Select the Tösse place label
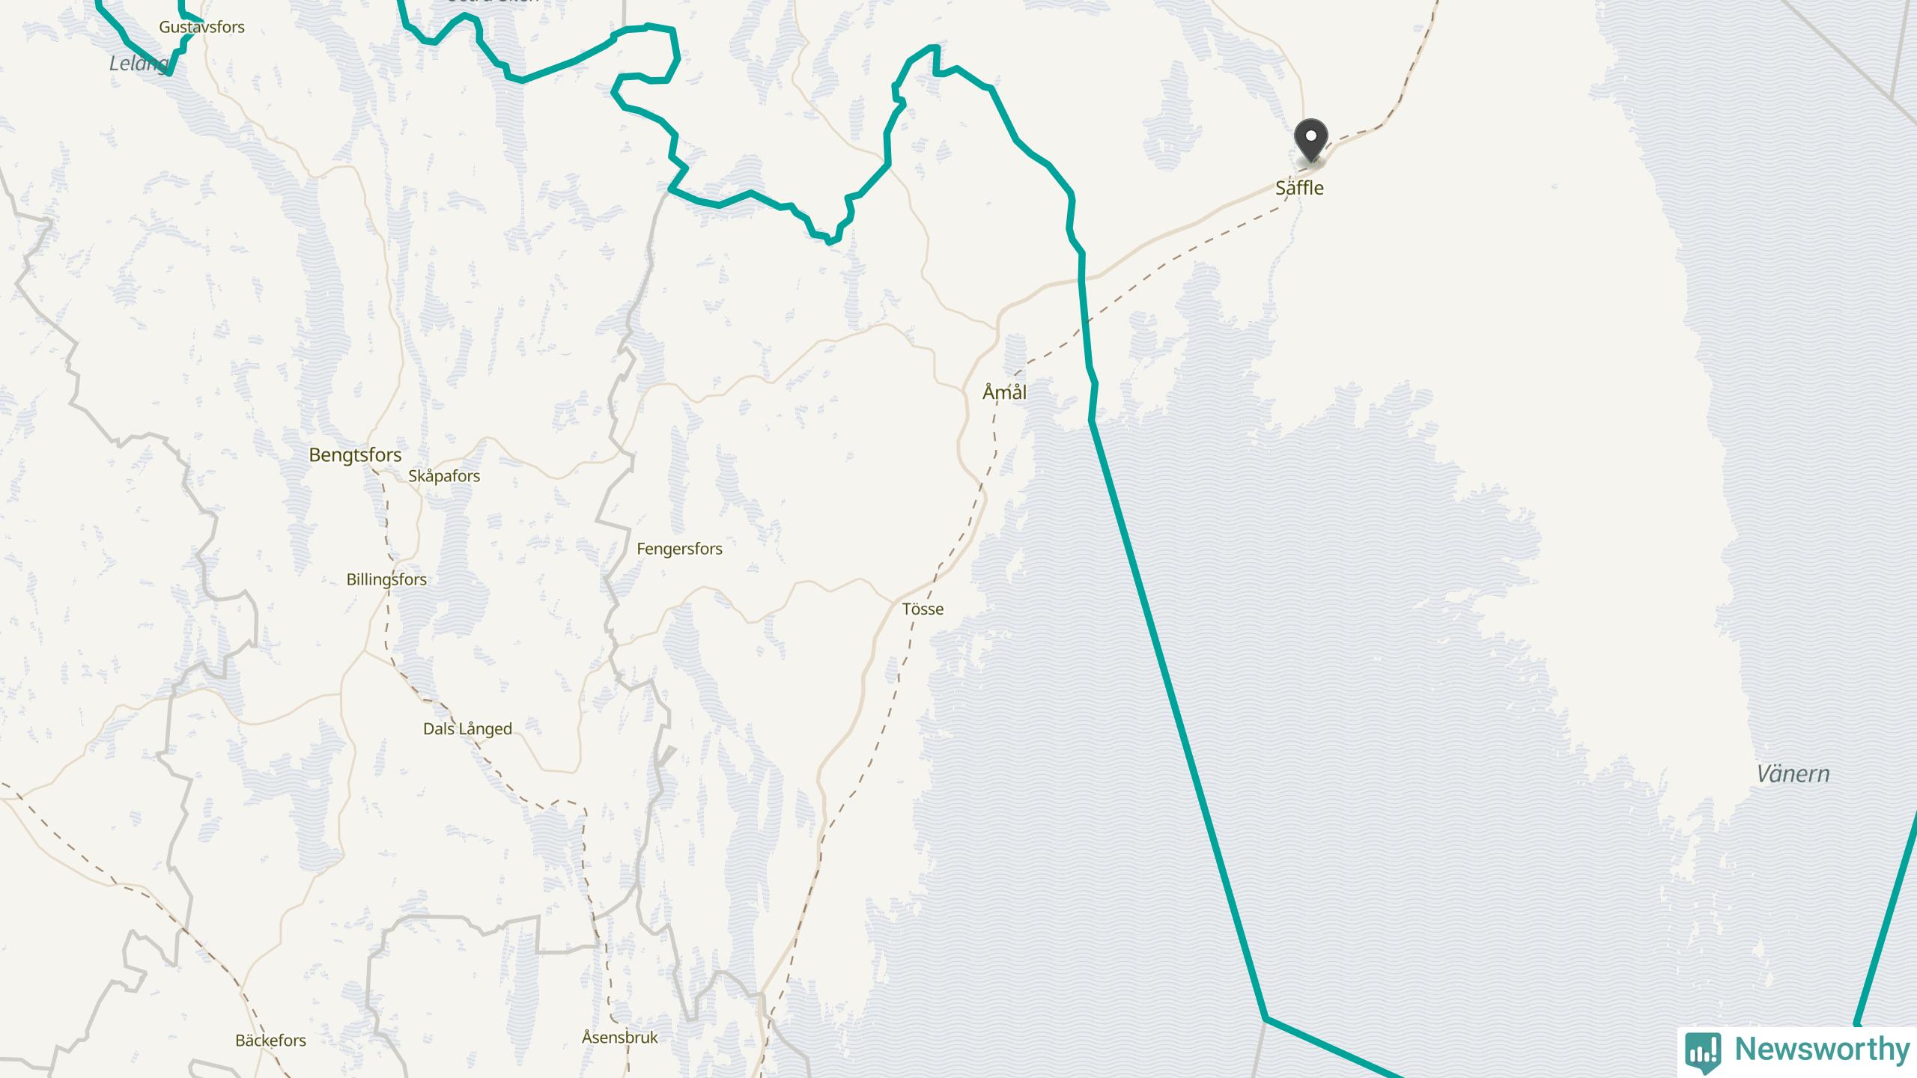The height and width of the screenshot is (1078, 1917). click(923, 609)
